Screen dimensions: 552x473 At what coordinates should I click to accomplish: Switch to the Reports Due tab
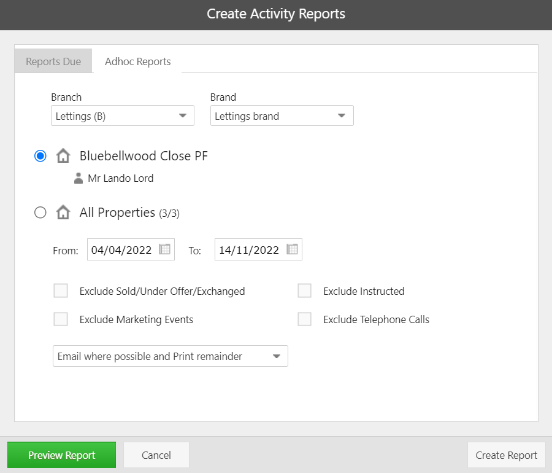click(x=53, y=61)
